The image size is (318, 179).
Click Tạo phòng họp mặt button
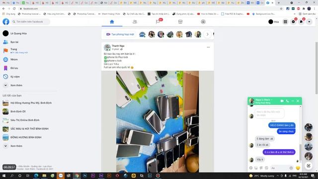pos(120,34)
